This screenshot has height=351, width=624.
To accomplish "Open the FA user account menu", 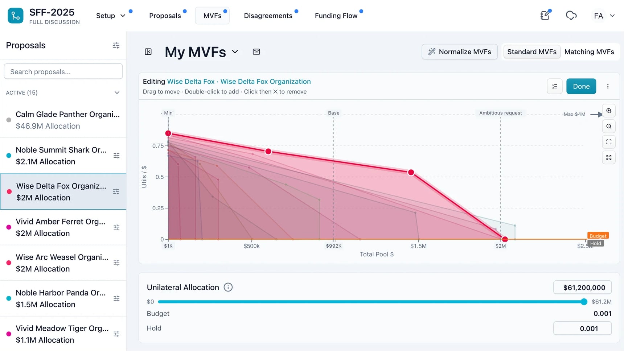I will [x=604, y=16].
